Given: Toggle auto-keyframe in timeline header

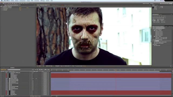Looking at the screenshot, I should pos(47,70).
